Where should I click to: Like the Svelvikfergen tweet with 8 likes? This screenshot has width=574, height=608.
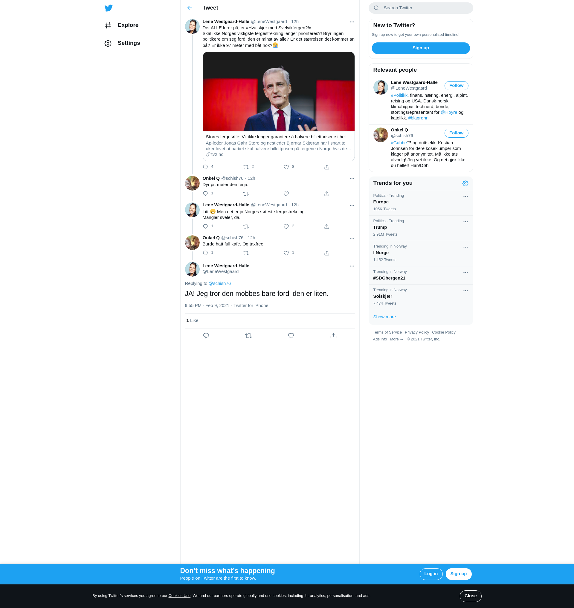(x=286, y=167)
